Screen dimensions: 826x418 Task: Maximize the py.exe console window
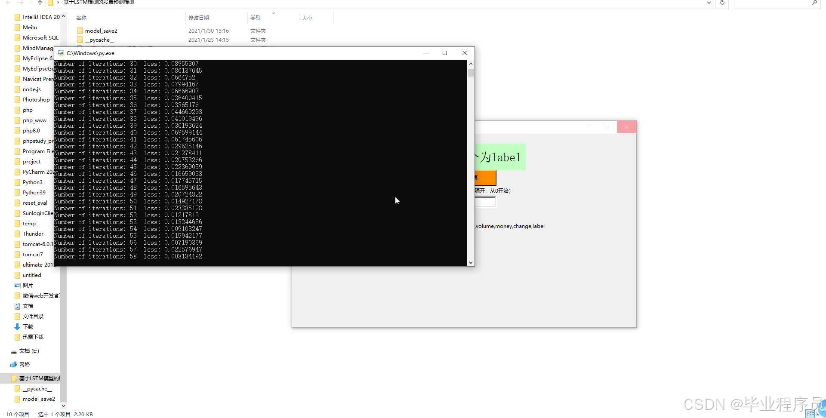point(445,53)
